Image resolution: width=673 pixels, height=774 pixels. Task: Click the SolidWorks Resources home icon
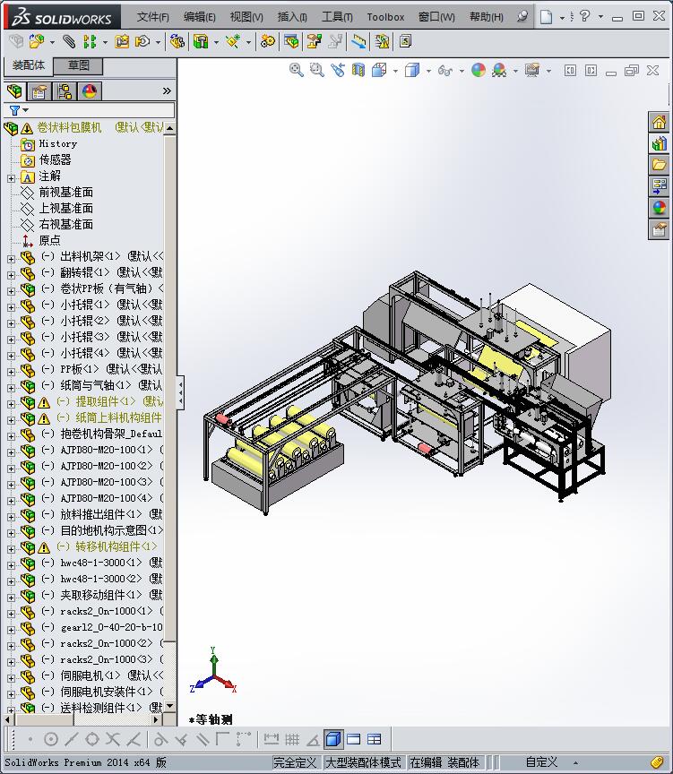point(660,122)
